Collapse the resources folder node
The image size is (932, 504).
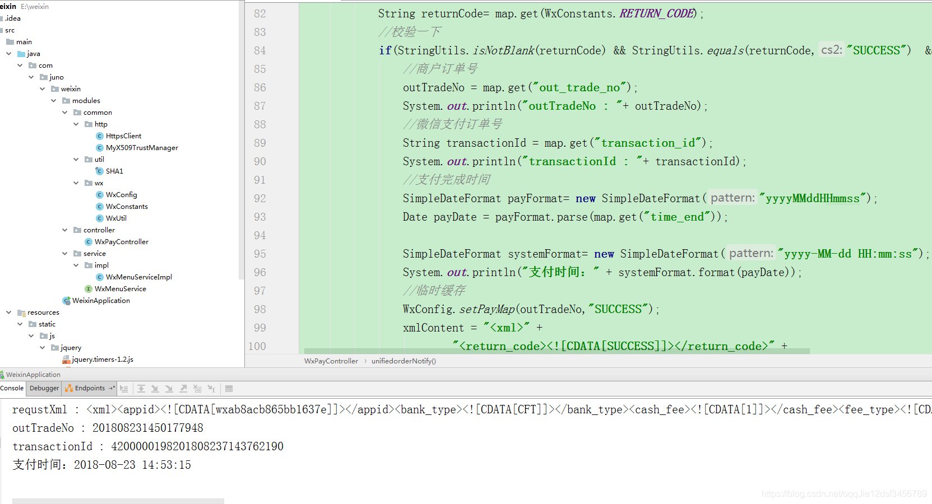click(x=8, y=312)
